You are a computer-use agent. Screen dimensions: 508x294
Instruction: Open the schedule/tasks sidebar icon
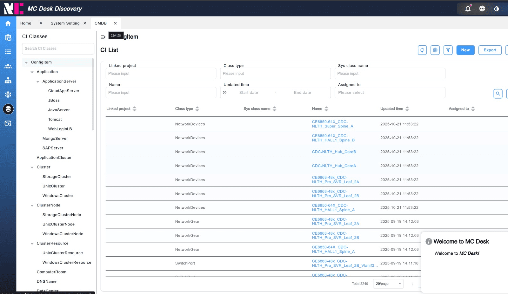[x=8, y=37]
